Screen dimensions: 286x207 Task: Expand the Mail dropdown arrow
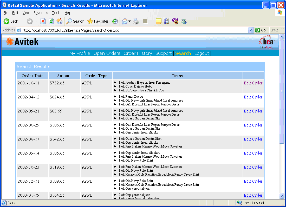coord(129,21)
